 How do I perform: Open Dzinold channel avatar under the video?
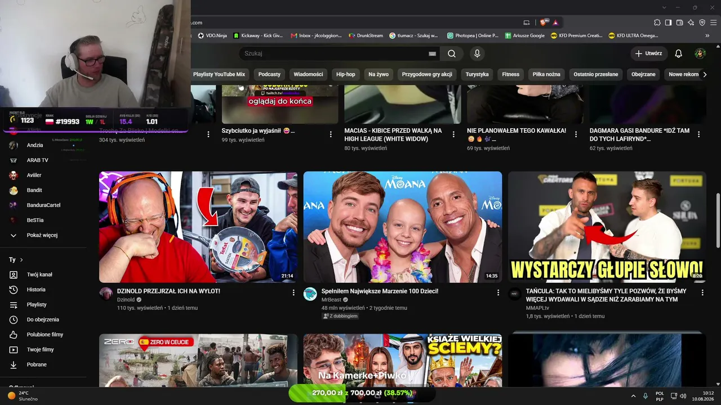(x=106, y=294)
